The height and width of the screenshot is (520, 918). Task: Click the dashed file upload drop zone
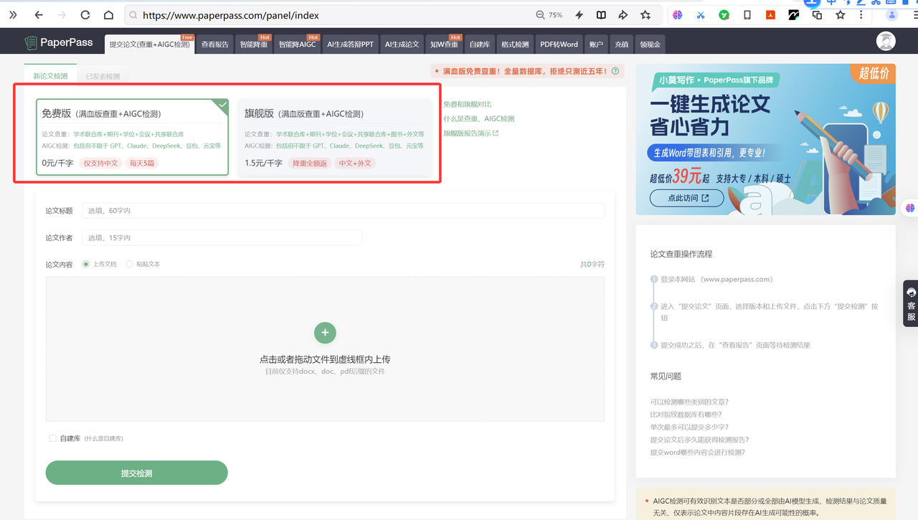click(325, 349)
